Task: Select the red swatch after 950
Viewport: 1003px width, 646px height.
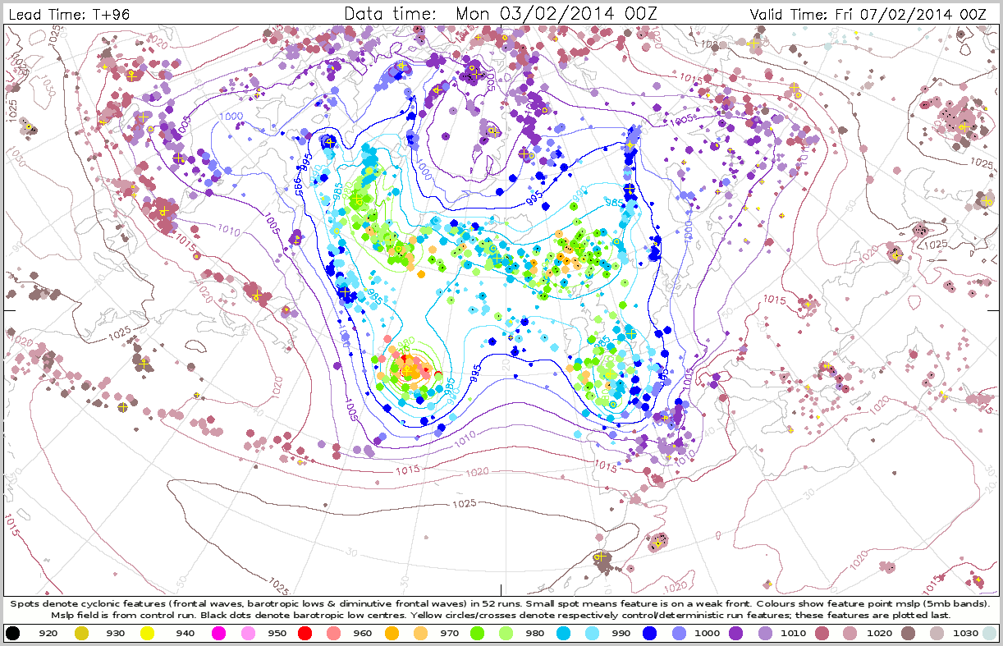Action: pos(305,633)
